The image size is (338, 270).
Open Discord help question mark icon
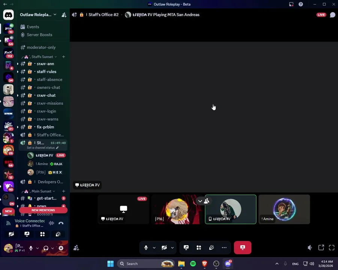point(301,4)
